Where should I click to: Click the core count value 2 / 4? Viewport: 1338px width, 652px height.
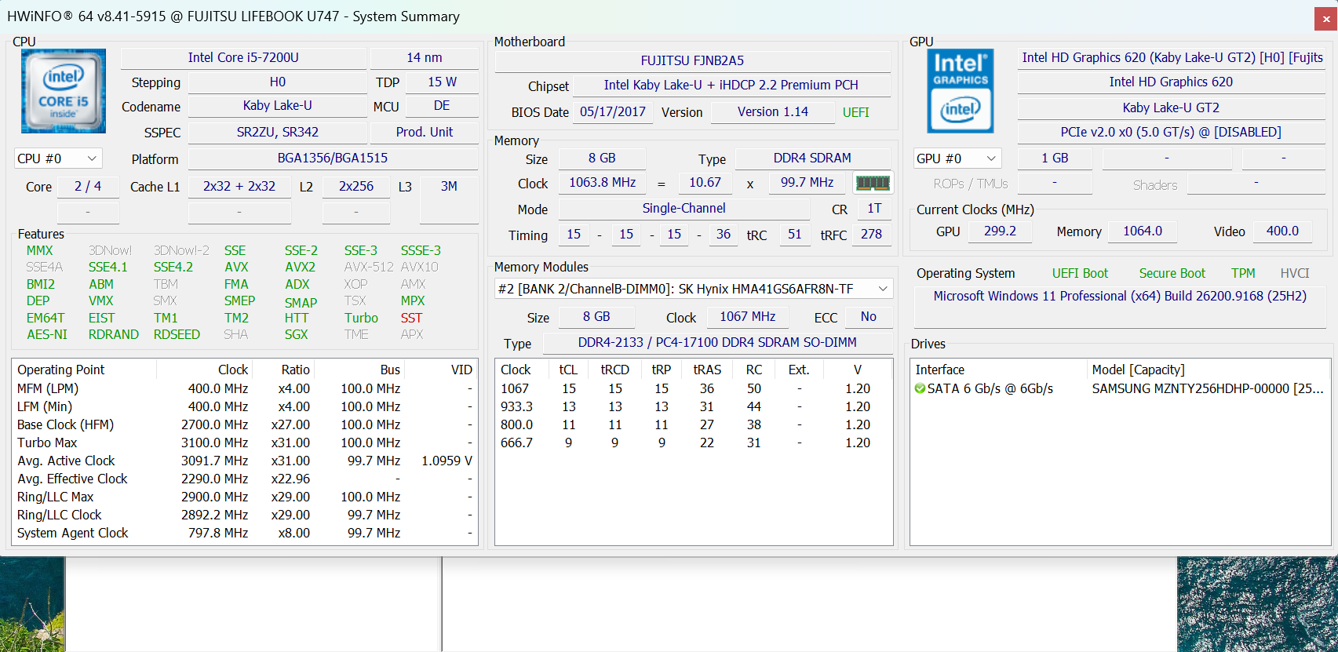pos(88,186)
